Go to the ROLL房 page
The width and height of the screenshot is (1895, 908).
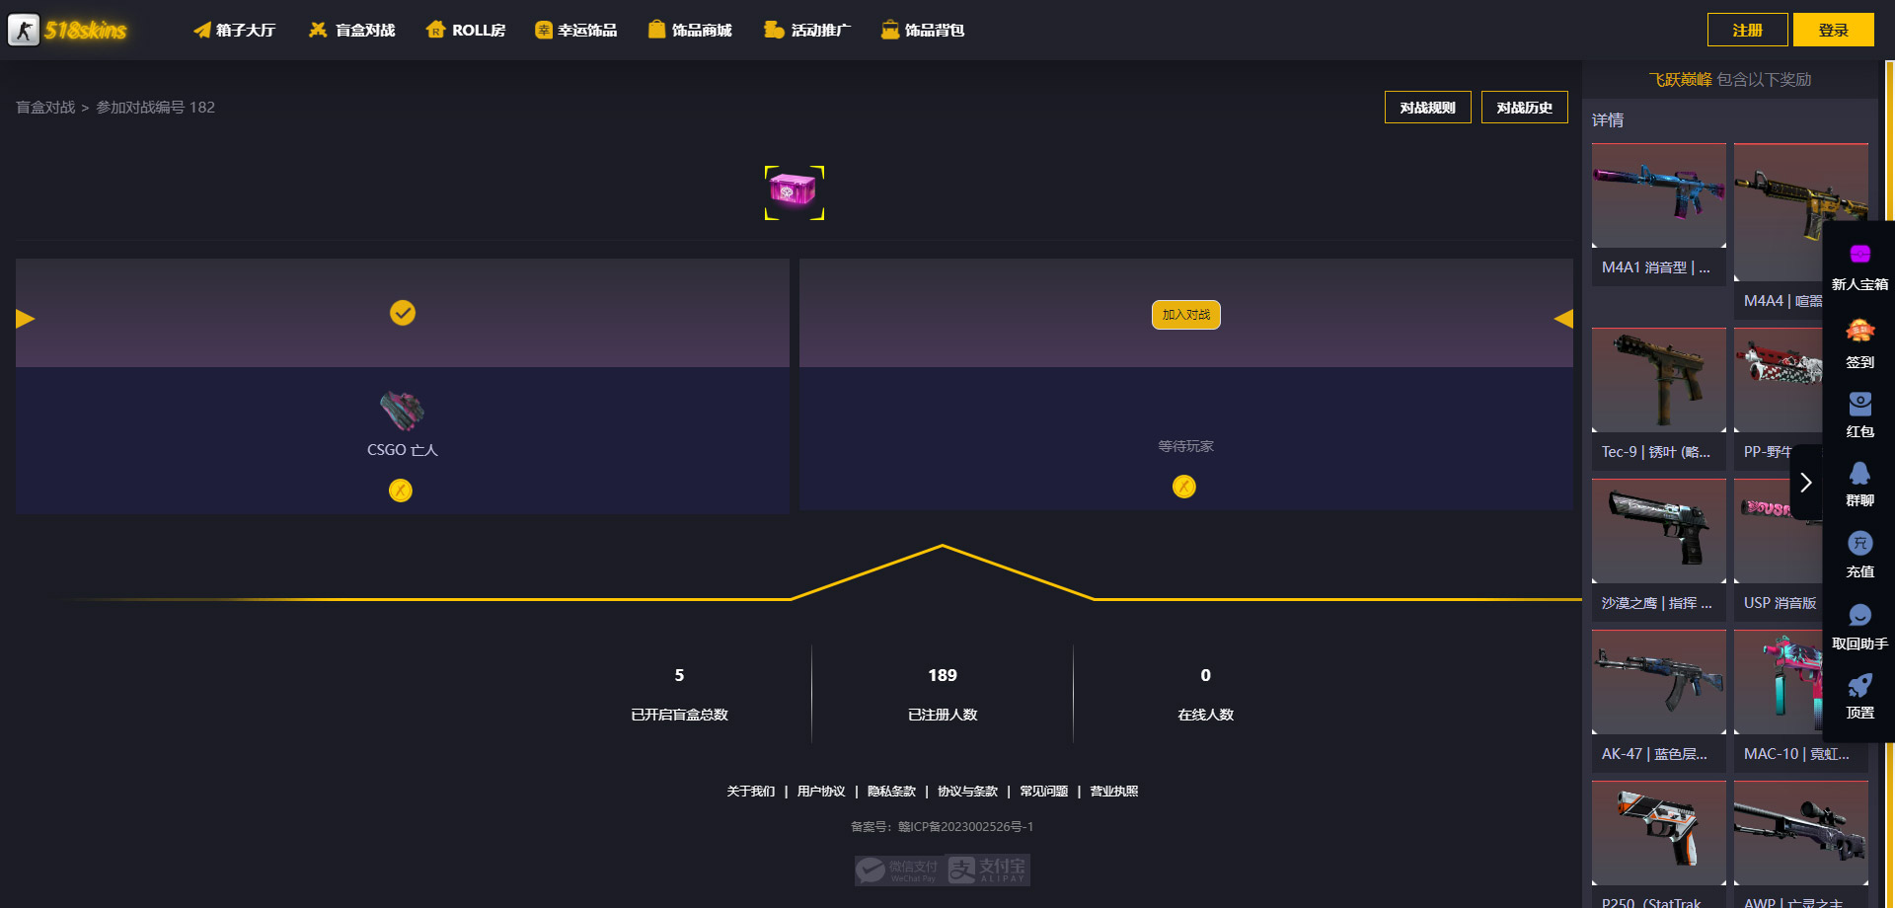point(466,30)
